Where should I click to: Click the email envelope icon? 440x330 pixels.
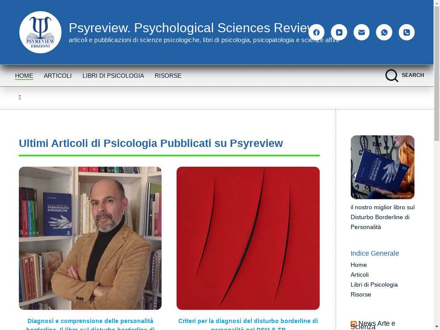361,32
